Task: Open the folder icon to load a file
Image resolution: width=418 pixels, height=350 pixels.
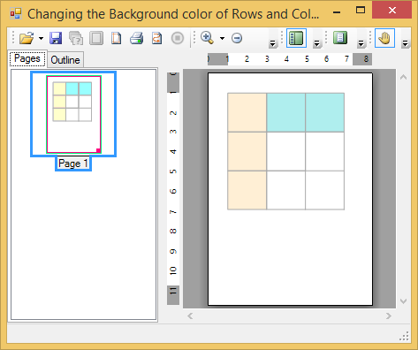Action: [27, 38]
